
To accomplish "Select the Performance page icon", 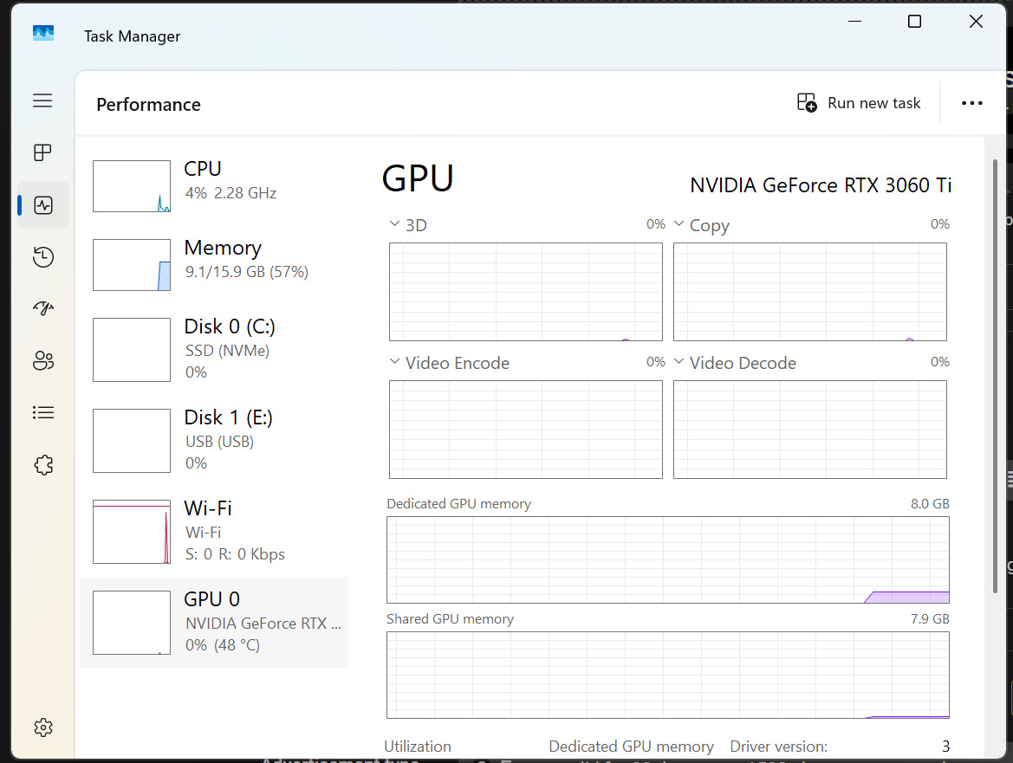I will click(x=42, y=205).
